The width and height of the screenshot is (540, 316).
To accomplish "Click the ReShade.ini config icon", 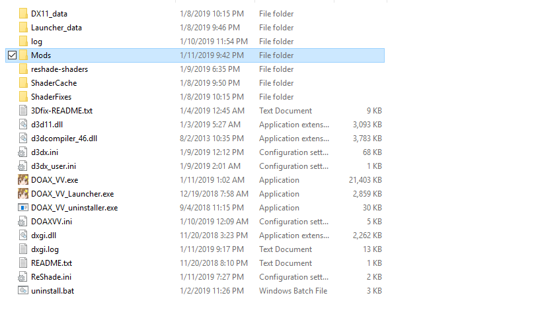I will tap(22, 277).
